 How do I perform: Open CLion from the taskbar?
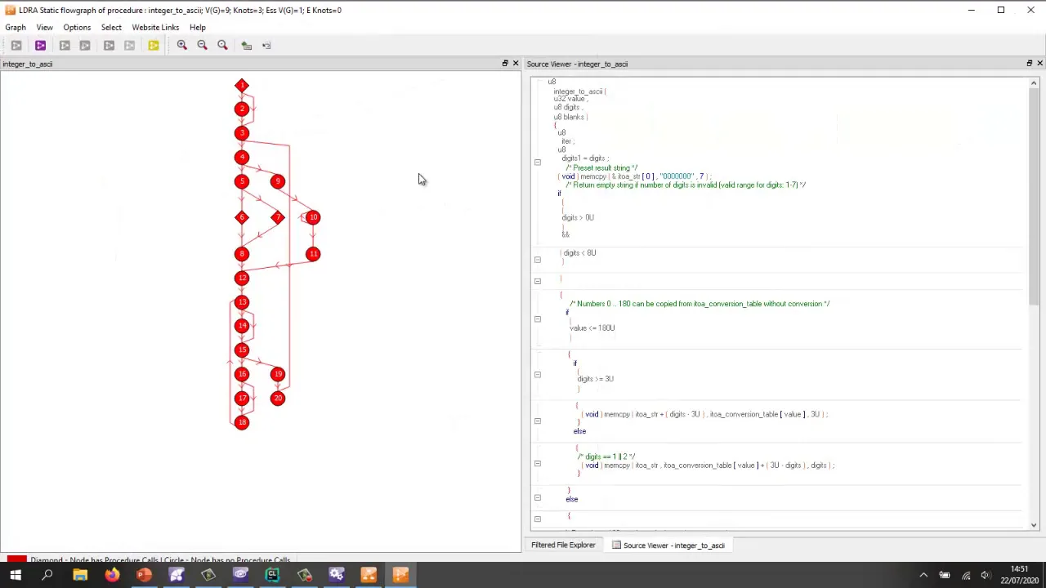(x=272, y=576)
